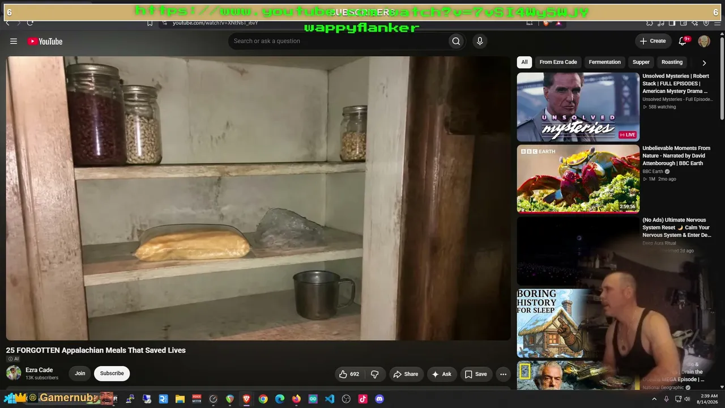The height and width of the screenshot is (408, 725).
Task: Reload the page in the browser
Action: point(30,23)
